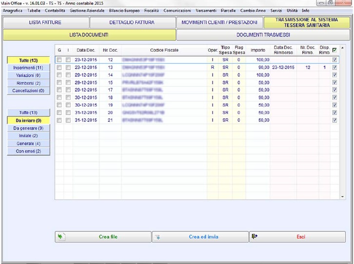Sort by the Data Doc. column header
The image size is (354, 264).
coord(86,50)
